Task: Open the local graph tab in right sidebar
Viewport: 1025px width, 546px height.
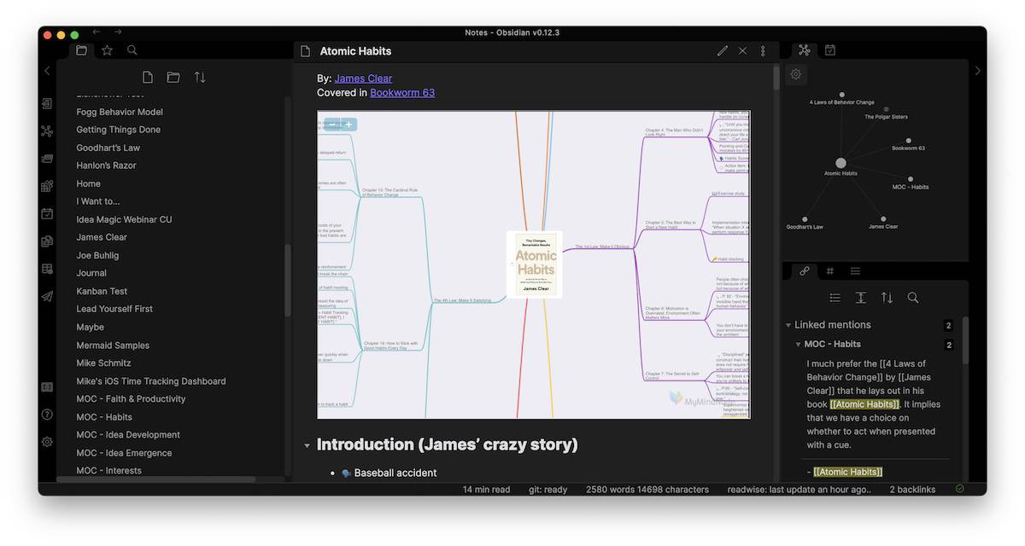Action: [x=805, y=50]
